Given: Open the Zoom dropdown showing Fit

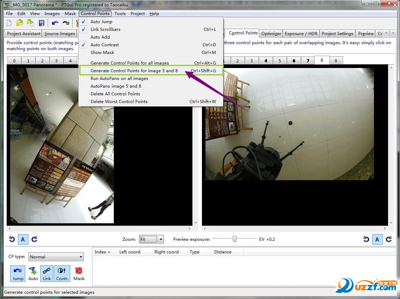Looking at the screenshot, I should click(151, 239).
